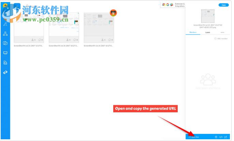Open the flowchart diagram tool in sidebar
234x141 pixels.
(5, 33)
